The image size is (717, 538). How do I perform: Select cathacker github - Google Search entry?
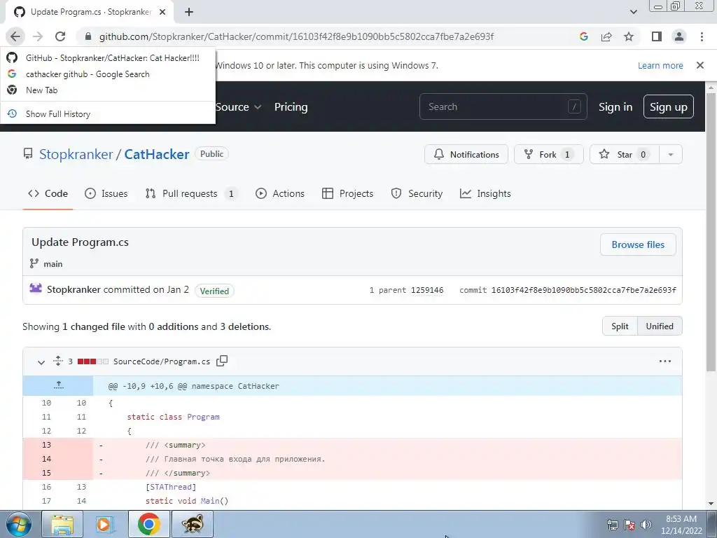[x=108, y=74]
